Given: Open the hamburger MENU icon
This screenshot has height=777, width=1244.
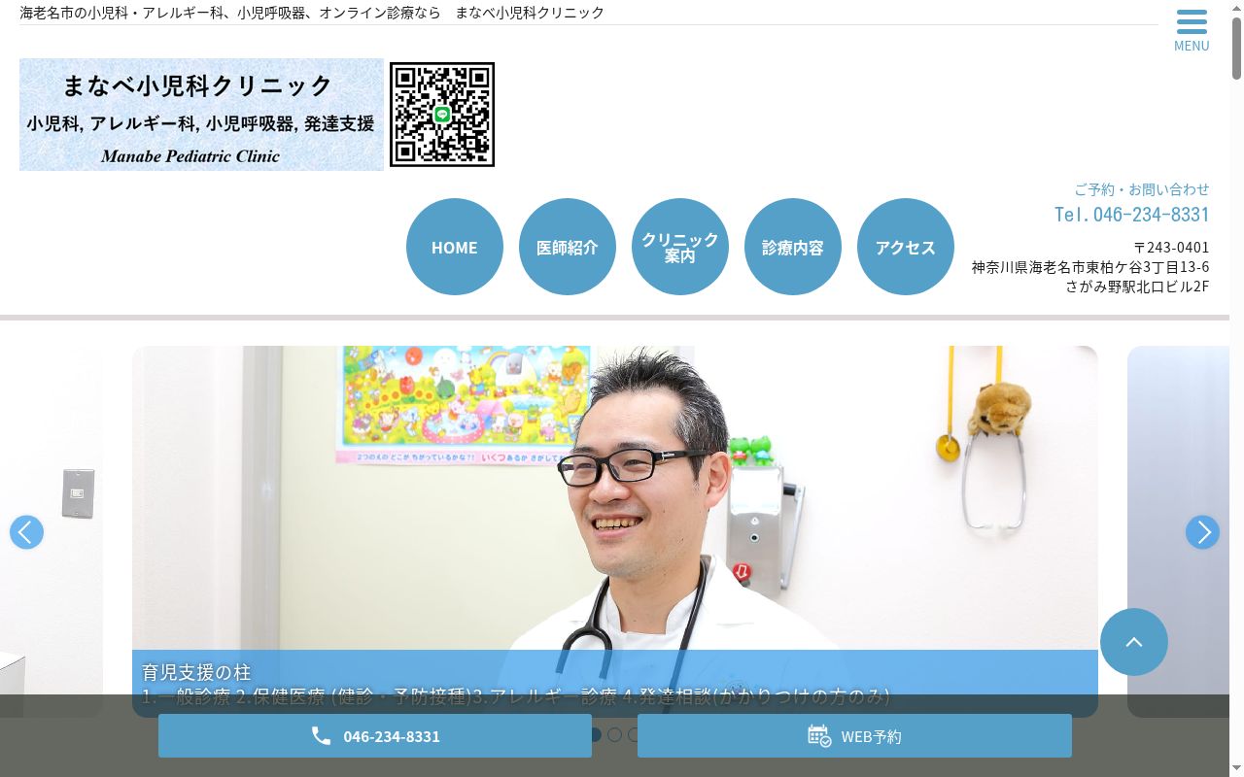Looking at the screenshot, I should (1192, 30).
